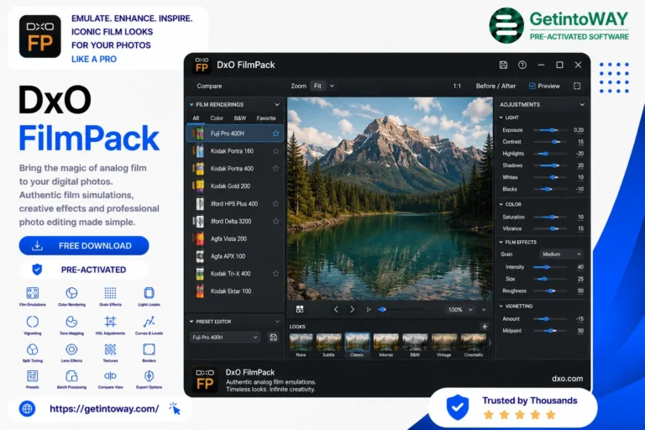This screenshot has width=645, height=430.
Task: Click HSL Adjustments feature icon
Action: tap(110, 322)
